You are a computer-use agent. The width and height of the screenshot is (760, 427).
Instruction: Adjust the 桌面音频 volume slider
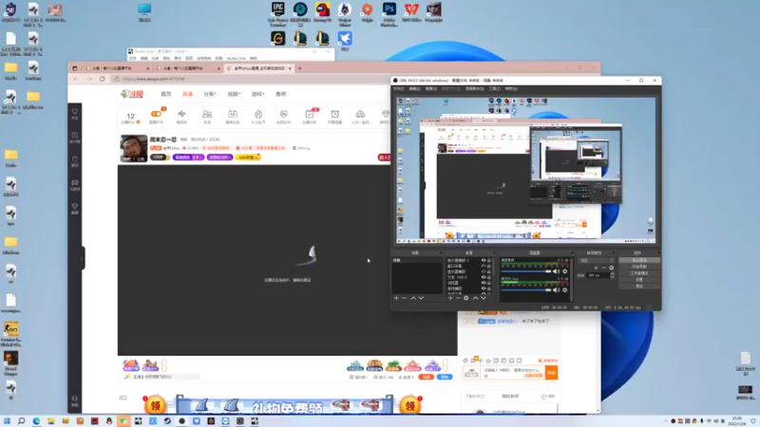tap(526, 271)
